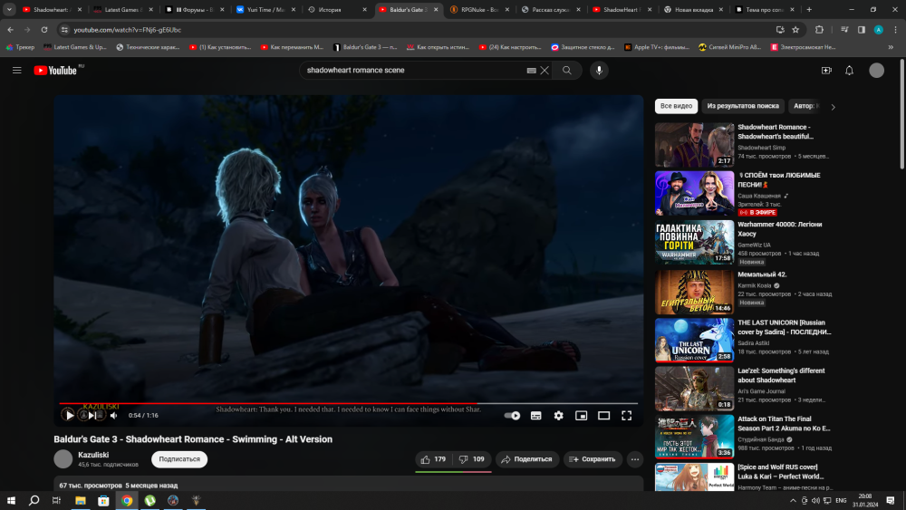Dislike the video with thumbs down
The height and width of the screenshot is (510, 906).
[472, 459]
